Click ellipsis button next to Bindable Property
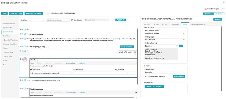Screen dimensions: 226x99 [x=181, y=46]
